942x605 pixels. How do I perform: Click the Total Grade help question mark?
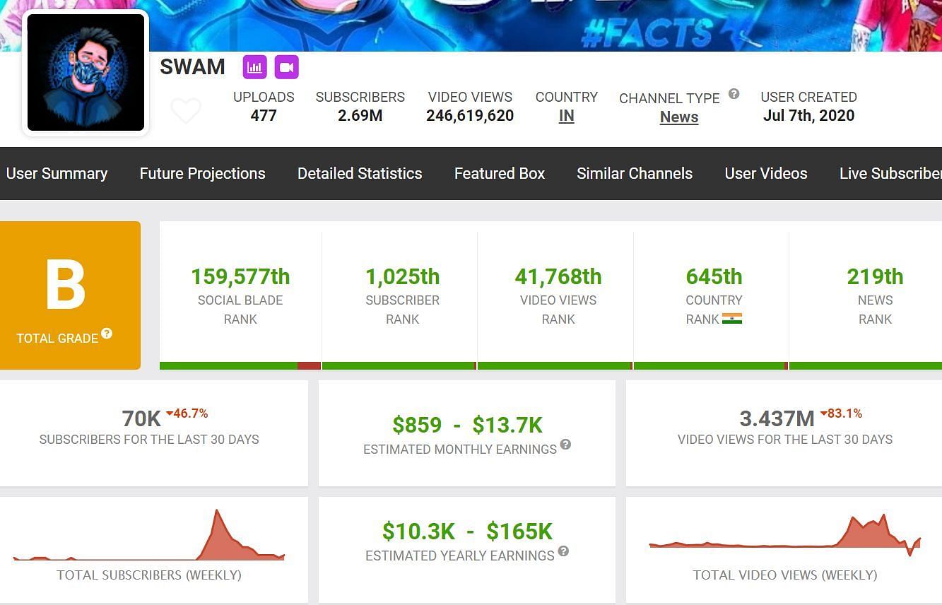107,333
